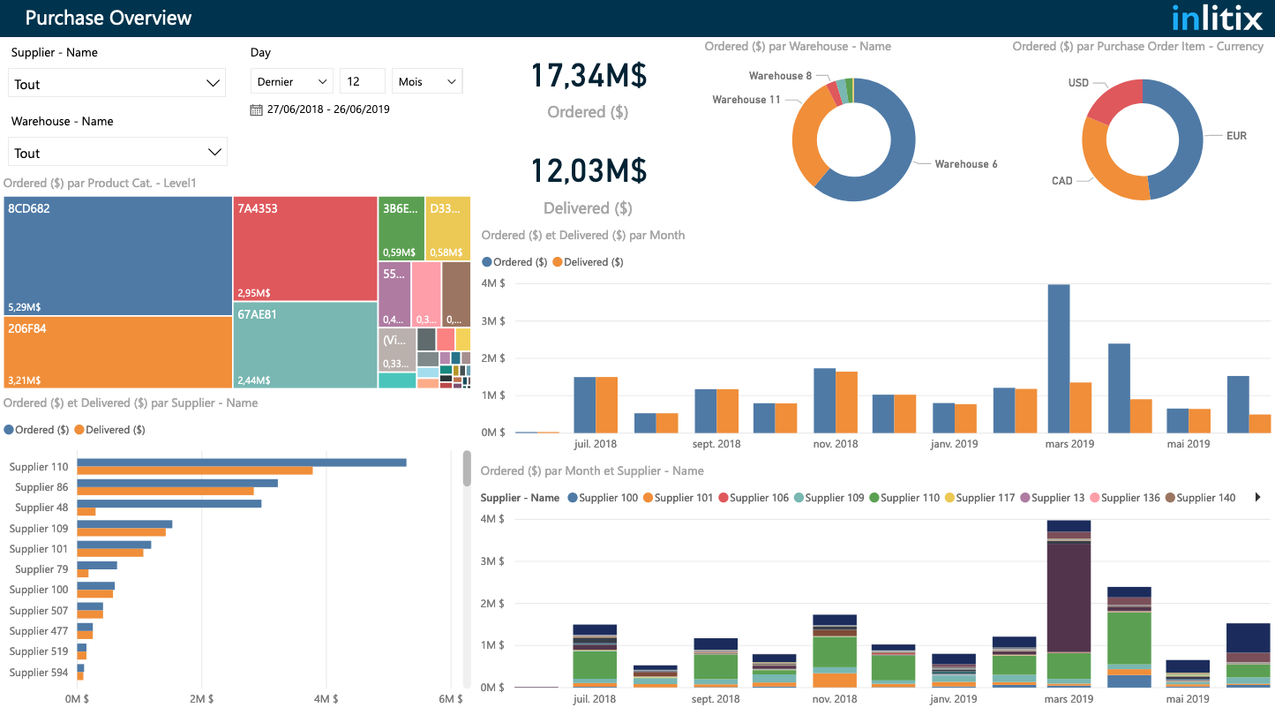Select the green 3B6E treemap tile
The width and height of the screenshot is (1275, 715).
click(x=401, y=229)
